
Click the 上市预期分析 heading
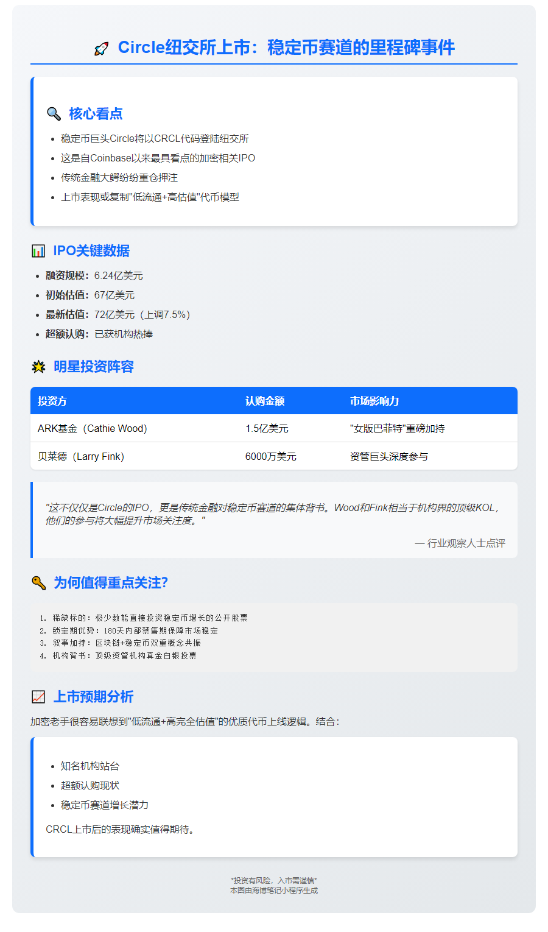tap(93, 697)
